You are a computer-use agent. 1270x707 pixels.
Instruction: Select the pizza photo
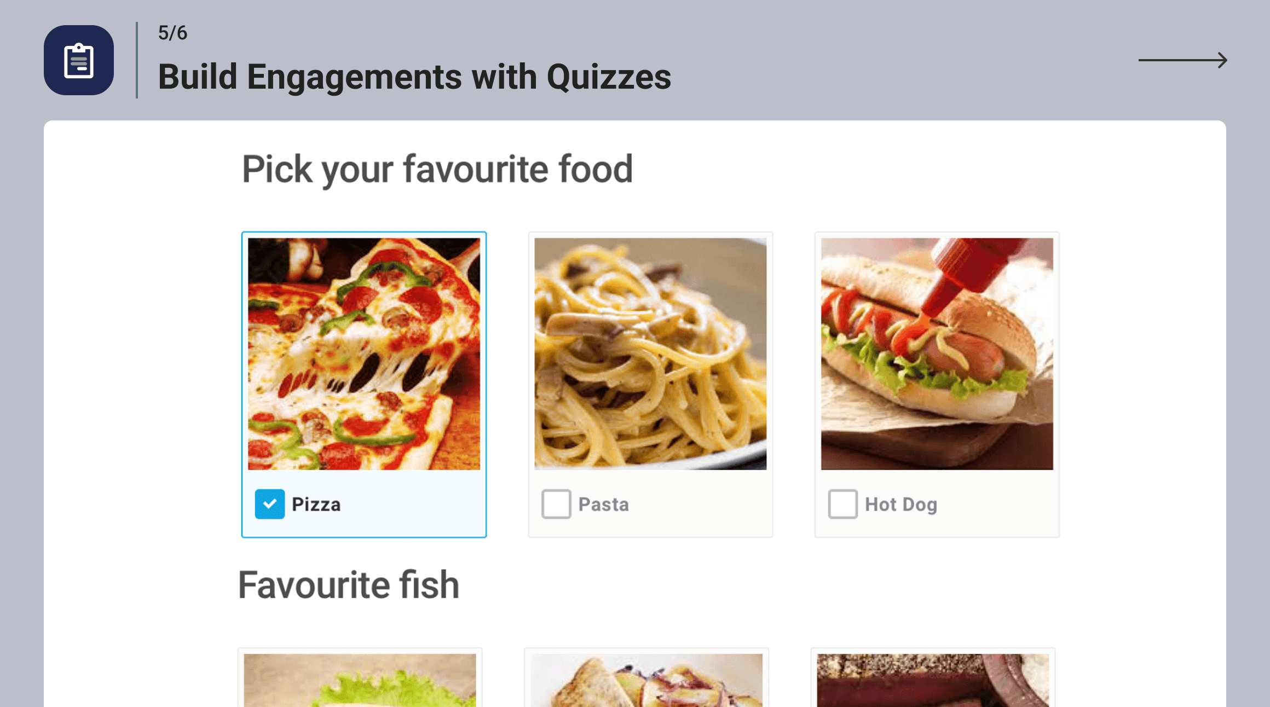pyautogui.click(x=364, y=353)
